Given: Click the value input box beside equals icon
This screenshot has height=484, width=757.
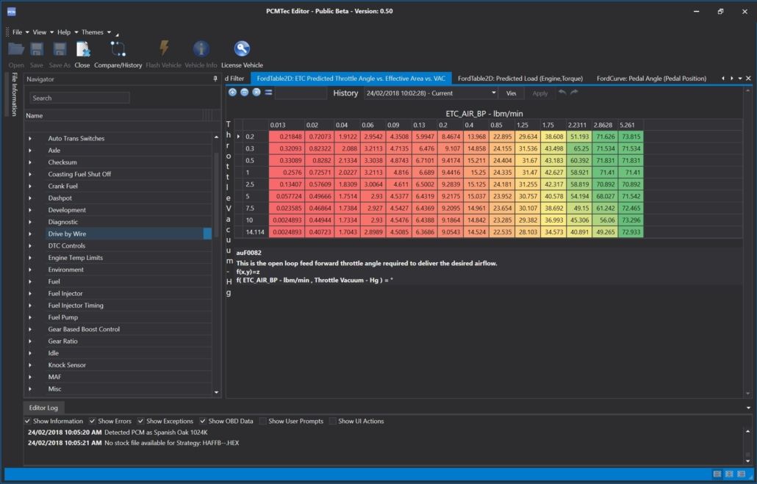Looking at the screenshot, I should pos(301,93).
